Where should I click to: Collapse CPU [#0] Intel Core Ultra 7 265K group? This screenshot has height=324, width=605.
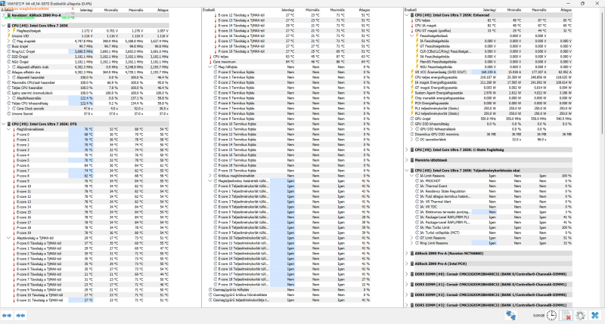[x=4, y=26]
